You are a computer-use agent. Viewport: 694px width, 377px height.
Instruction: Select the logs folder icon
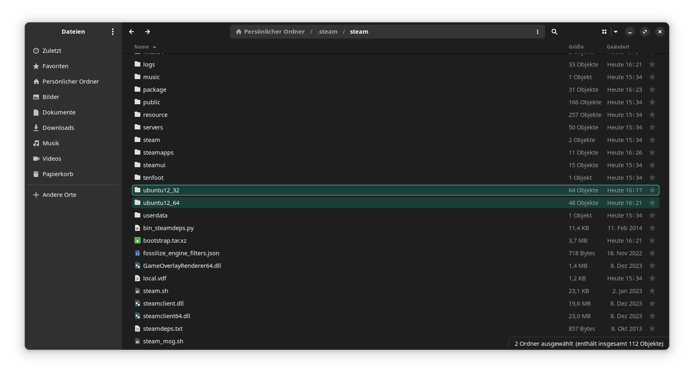(x=138, y=64)
